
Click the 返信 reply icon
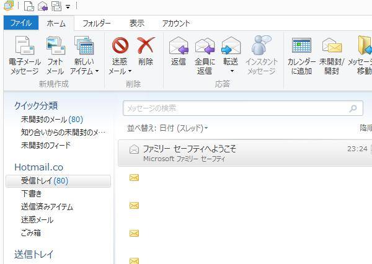coord(179,46)
